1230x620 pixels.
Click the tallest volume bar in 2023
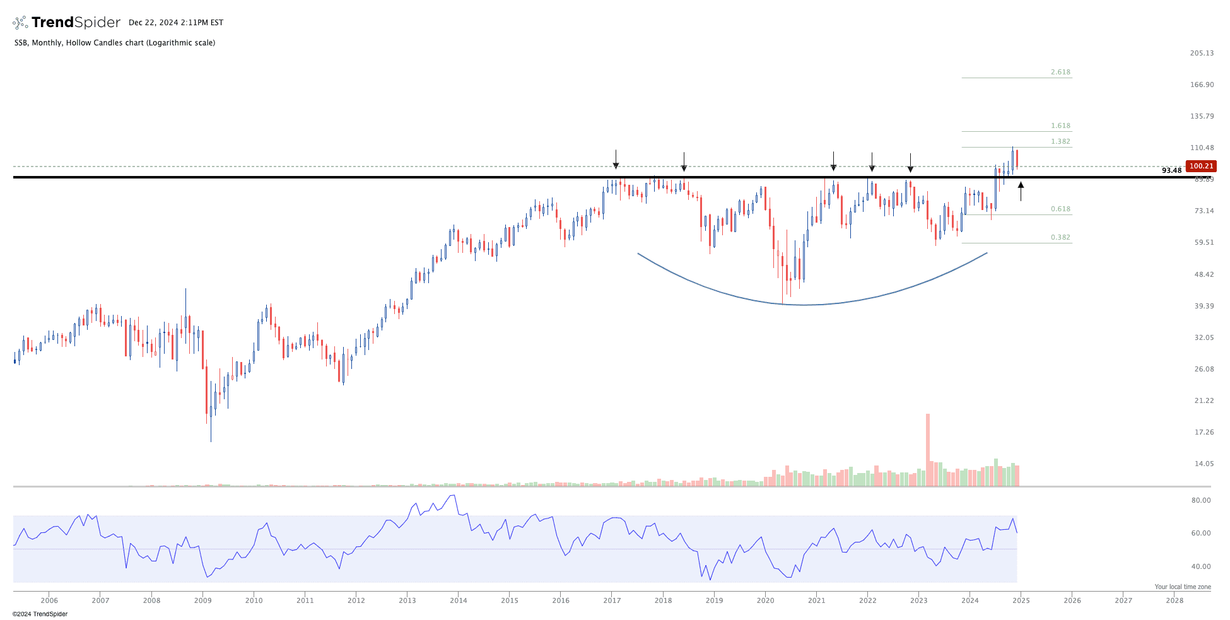pos(928,449)
